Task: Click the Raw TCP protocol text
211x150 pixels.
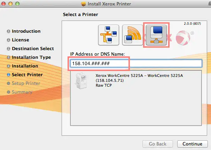Action: [x=104, y=85]
